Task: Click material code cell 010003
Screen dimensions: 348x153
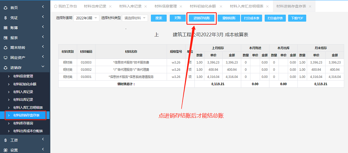Action: [86, 62]
